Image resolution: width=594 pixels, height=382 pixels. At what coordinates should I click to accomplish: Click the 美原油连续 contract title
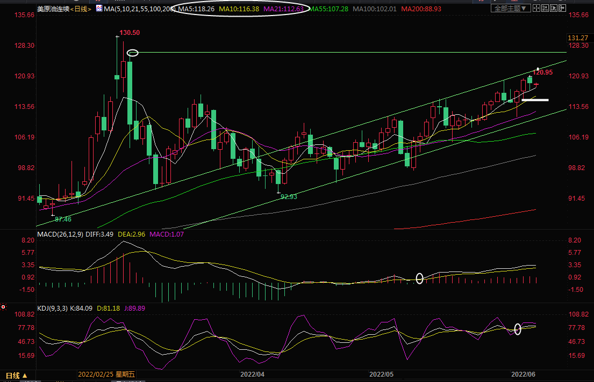[53, 9]
